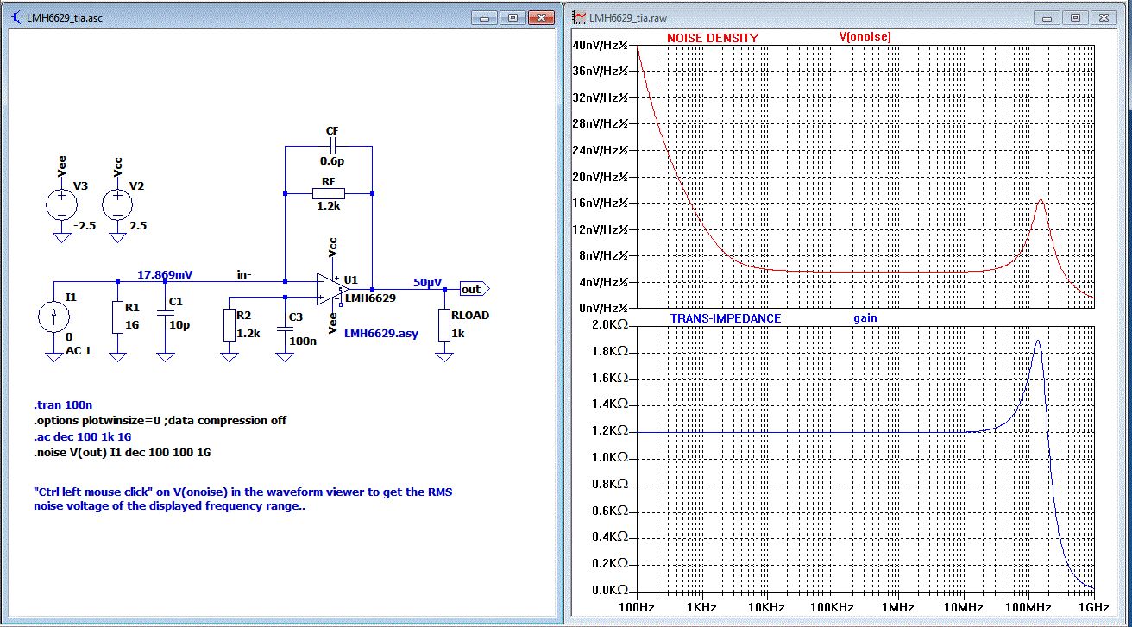Viewport: 1132px width, 627px height.
Task: Click the .noise V(out) simulation directive
Action: point(122,452)
